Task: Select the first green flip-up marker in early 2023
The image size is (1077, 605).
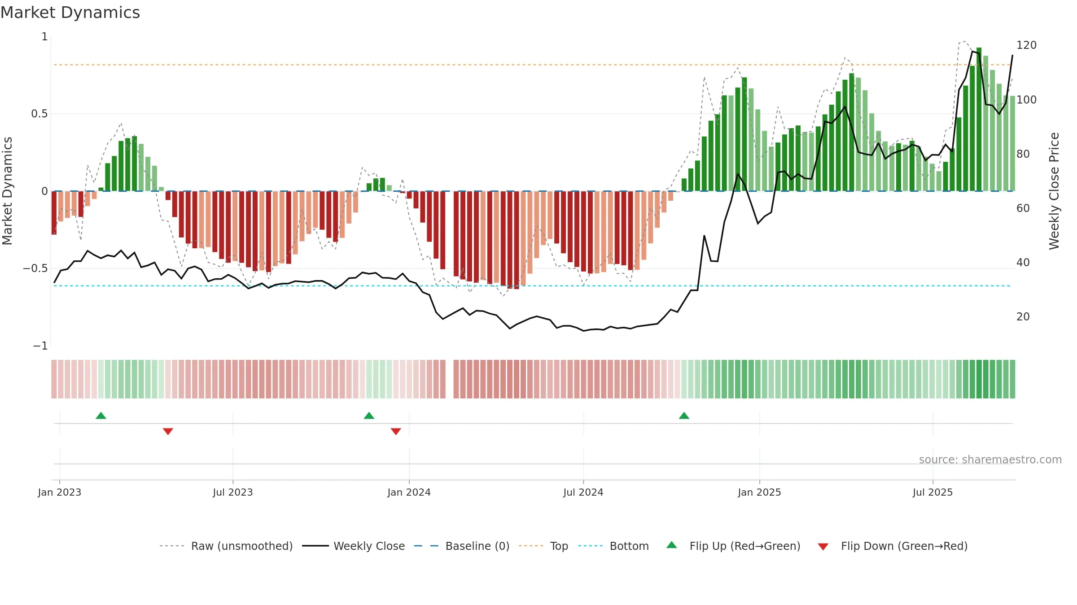Action: [101, 415]
